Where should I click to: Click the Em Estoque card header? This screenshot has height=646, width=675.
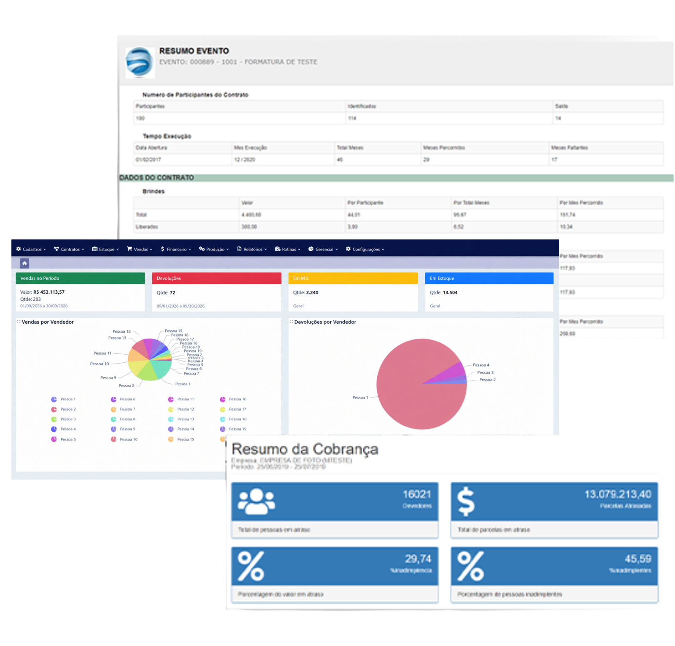pos(489,278)
